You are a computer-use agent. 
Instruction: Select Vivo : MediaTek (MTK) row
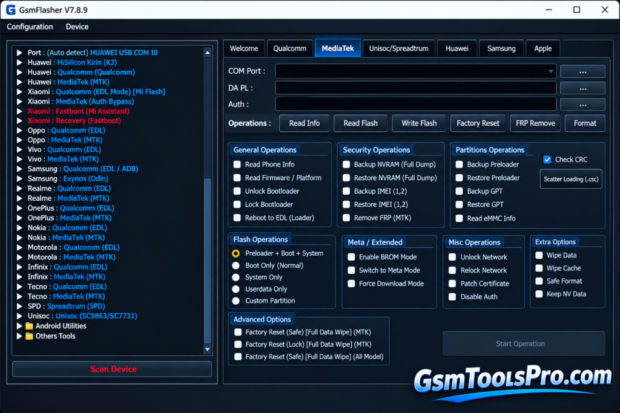tap(63, 160)
